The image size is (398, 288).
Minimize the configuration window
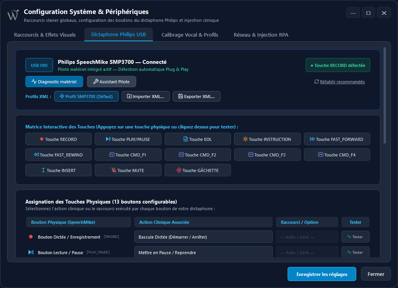point(353,13)
